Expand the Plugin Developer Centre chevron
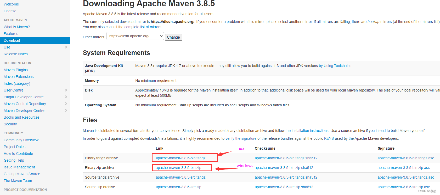 coord(66,97)
